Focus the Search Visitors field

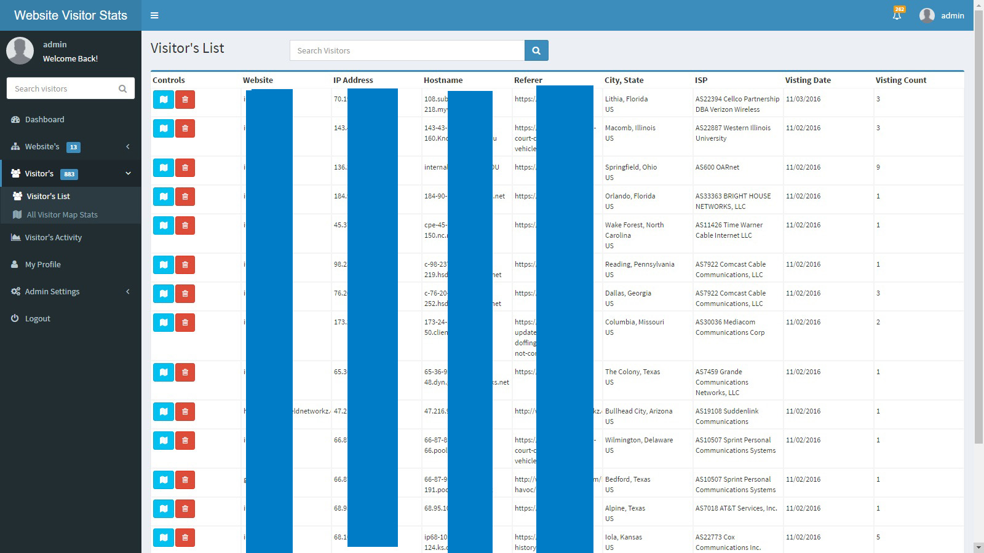(407, 50)
